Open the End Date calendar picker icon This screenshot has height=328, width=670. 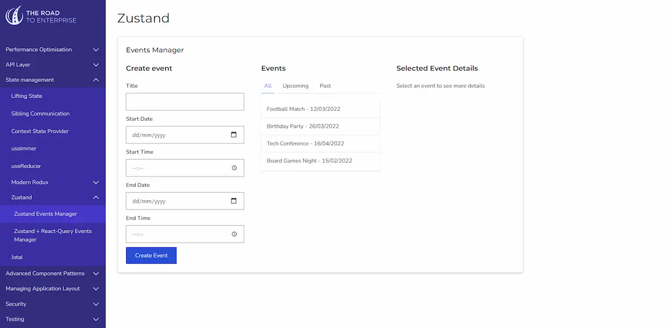coord(234,201)
